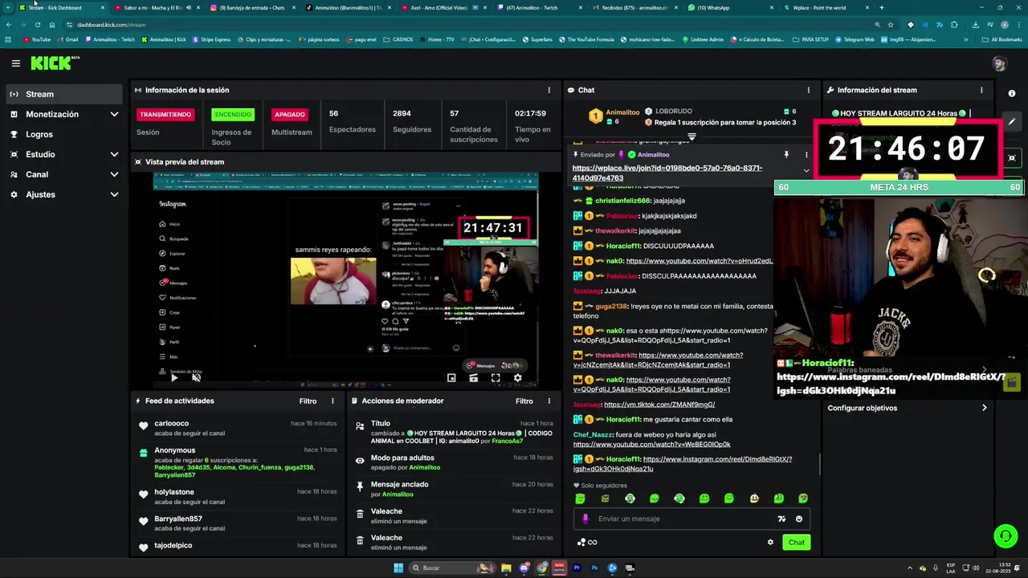Open Photoshop from the taskbar
Viewport: 1028px width, 578px height.
[594, 568]
